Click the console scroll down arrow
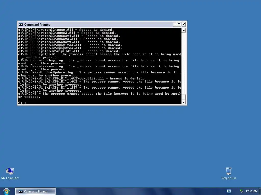Viewport: 261px width, 195px height. 184,102
